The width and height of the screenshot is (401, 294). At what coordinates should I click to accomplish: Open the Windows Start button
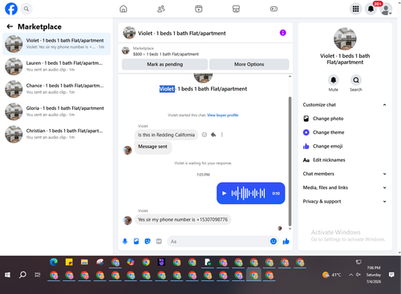point(7,275)
